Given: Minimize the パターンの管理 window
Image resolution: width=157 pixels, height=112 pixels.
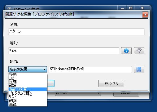Looking at the screenshot, I should 122,8.
